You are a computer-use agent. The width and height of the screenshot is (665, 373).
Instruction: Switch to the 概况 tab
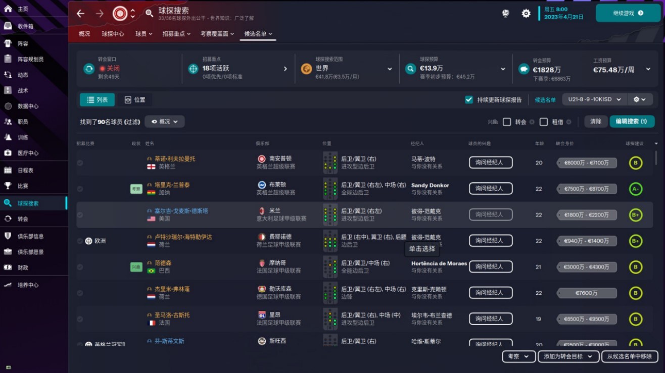point(84,34)
